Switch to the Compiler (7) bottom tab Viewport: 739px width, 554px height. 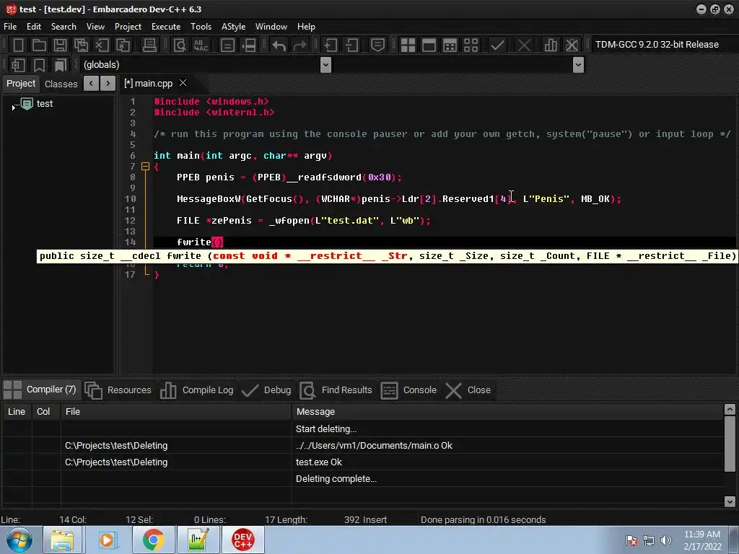[40, 390]
